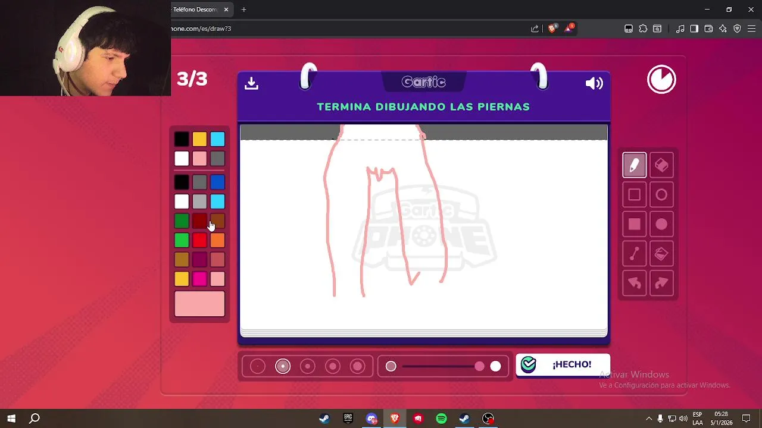Screen dimensions: 762x428
Task: Close the Teléfono Descompuesto tab
Action: click(x=226, y=10)
